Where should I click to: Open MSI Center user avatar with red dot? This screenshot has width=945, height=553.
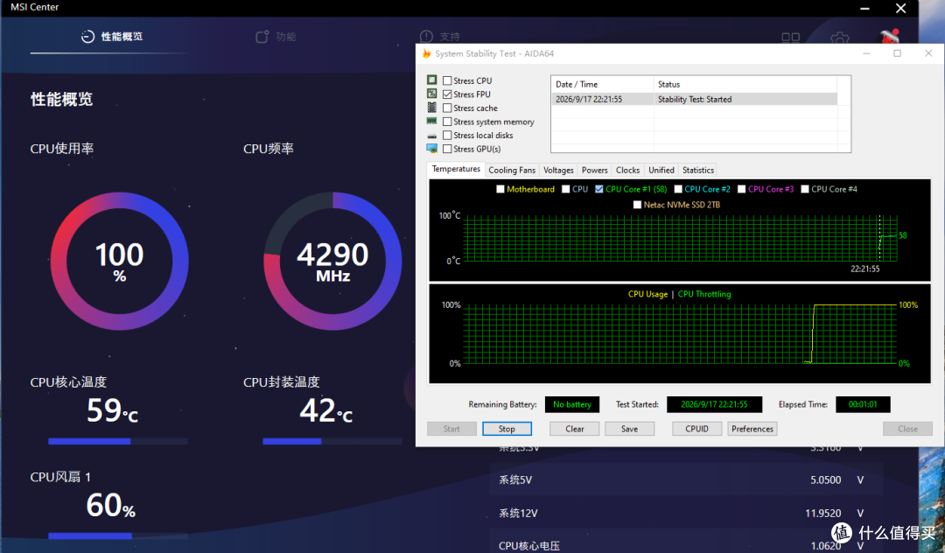click(x=890, y=38)
